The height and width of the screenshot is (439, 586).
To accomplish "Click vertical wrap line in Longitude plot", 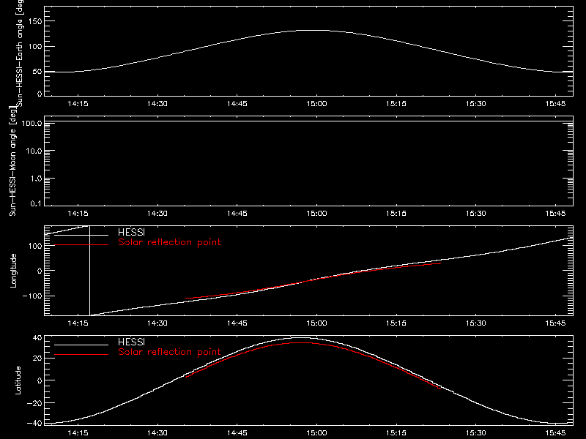I will point(89,271).
